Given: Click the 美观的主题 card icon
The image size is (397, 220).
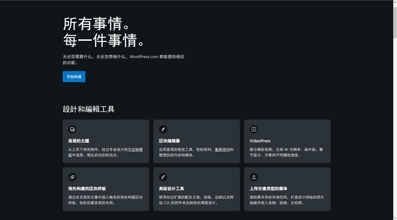Looking at the screenshot, I should (72, 129).
